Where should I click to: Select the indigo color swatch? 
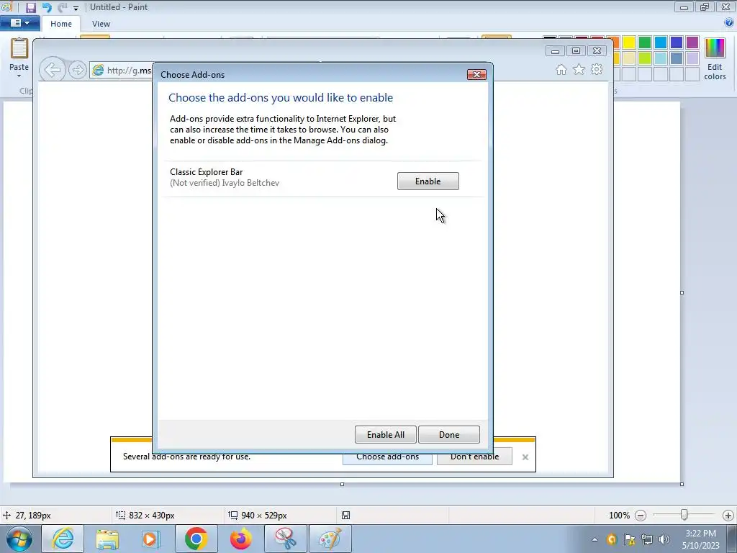click(677, 42)
